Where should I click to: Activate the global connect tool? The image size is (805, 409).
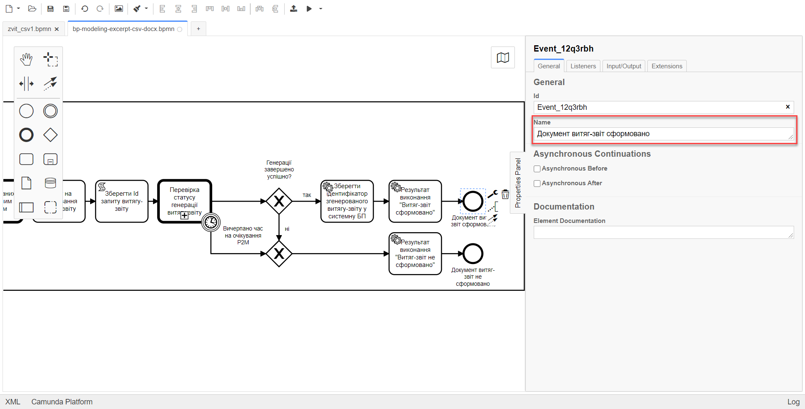[50, 83]
